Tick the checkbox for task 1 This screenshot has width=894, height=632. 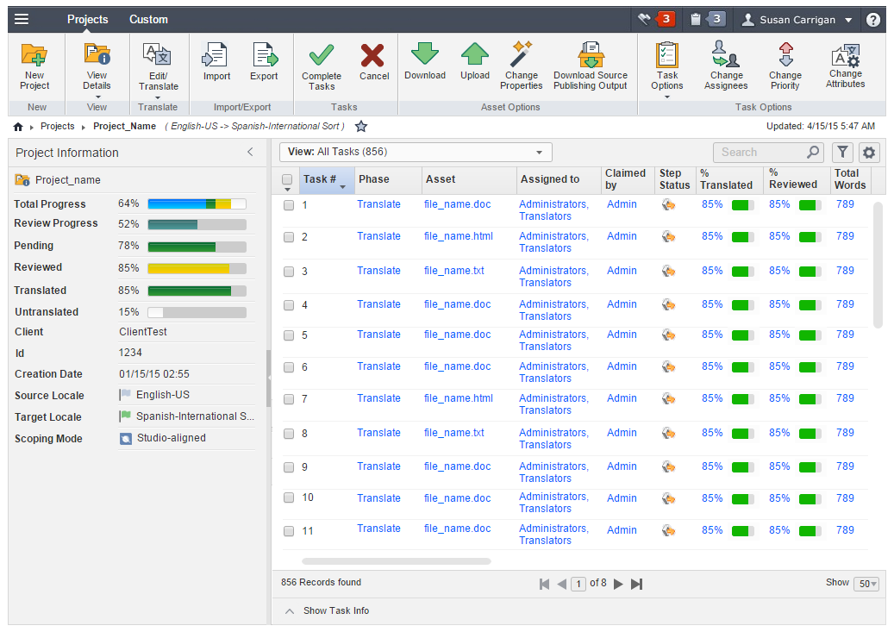[x=289, y=205]
